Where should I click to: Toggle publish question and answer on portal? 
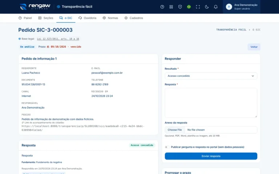tap(167, 147)
